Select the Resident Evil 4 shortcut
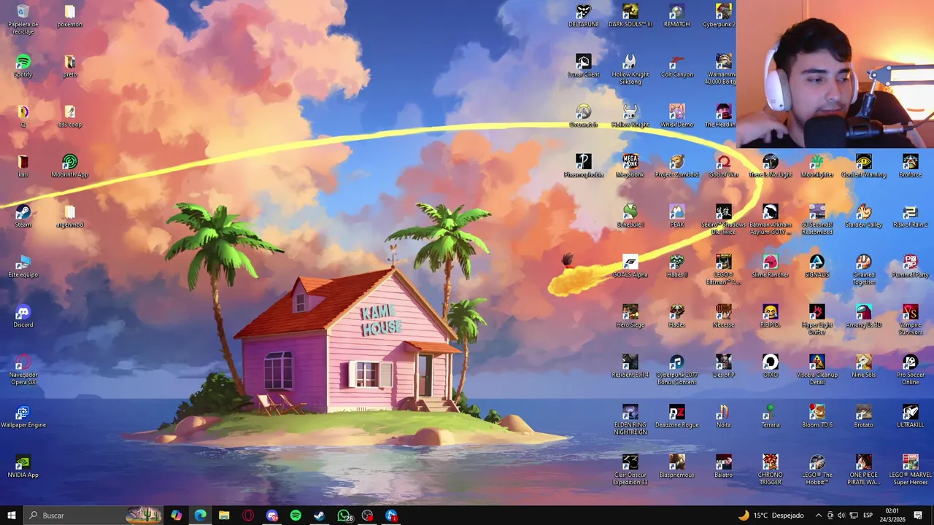Viewport: 934px width, 525px height. [630, 367]
